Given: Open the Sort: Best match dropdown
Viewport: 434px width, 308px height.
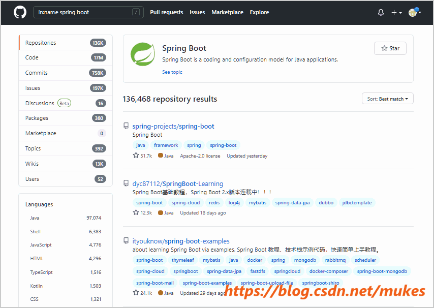Looking at the screenshot, I should coord(387,99).
